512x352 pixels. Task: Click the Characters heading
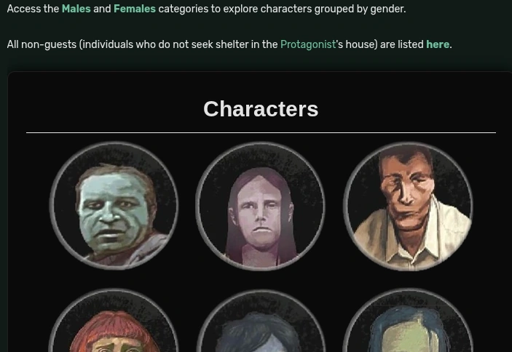point(261,109)
